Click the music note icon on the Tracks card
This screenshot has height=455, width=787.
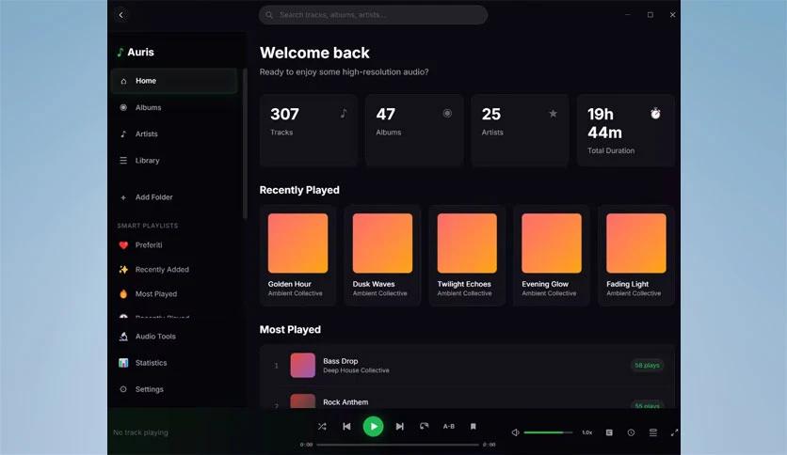pyautogui.click(x=344, y=114)
